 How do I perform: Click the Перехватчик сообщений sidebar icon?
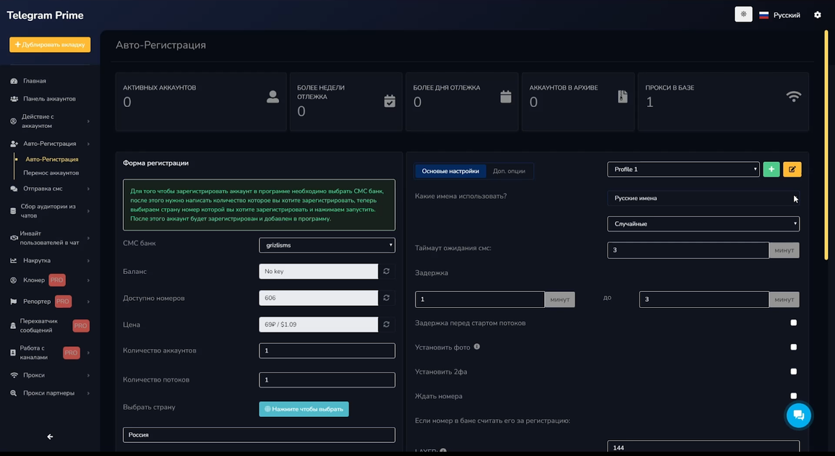click(13, 325)
